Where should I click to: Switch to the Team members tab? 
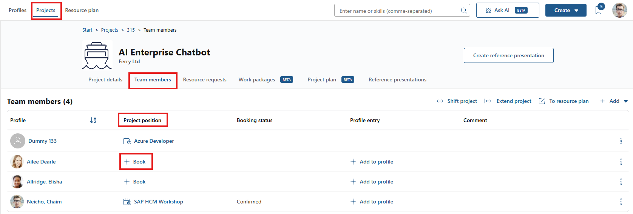(153, 79)
